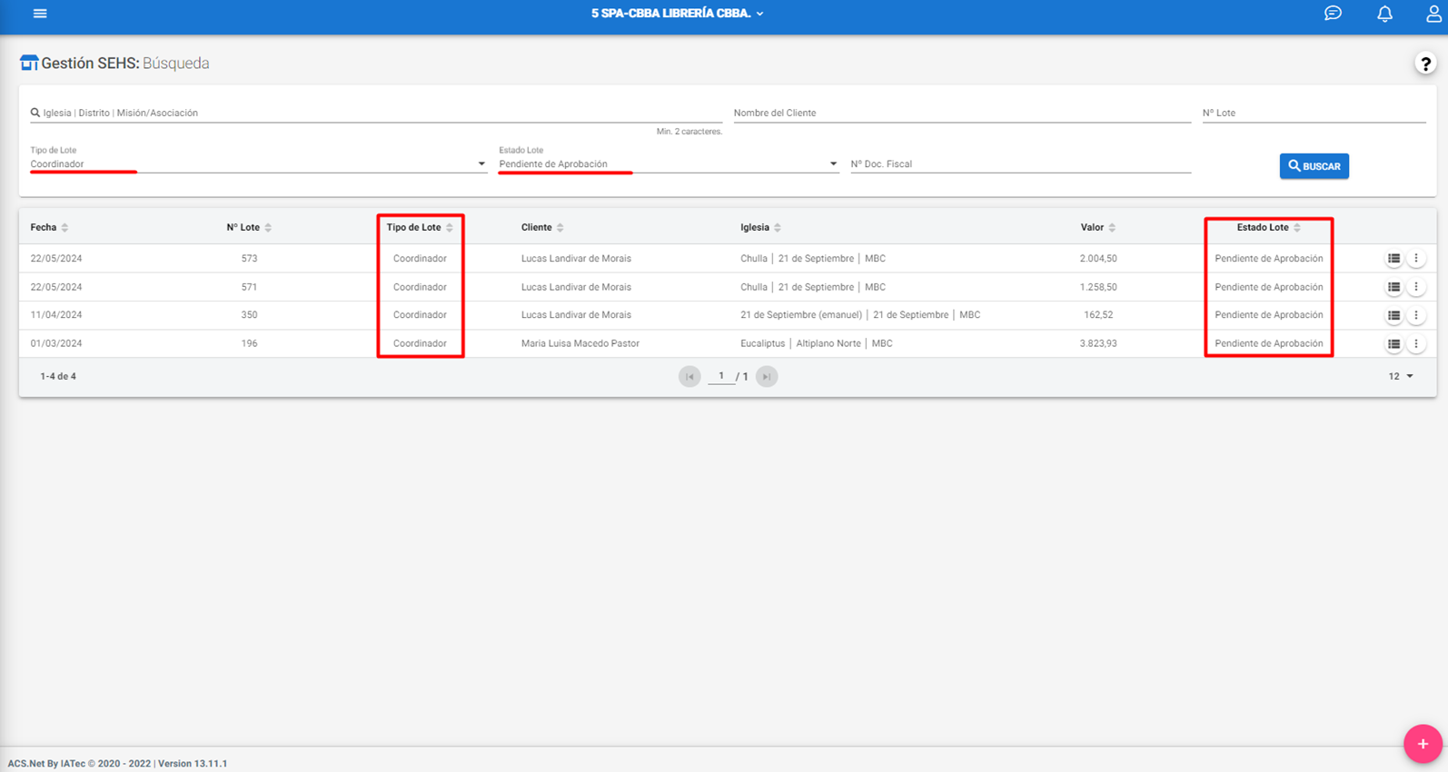This screenshot has height=772, width=1448.
Task: Click value 3.823,93 in the table
Action: [x=1098, y=343]
